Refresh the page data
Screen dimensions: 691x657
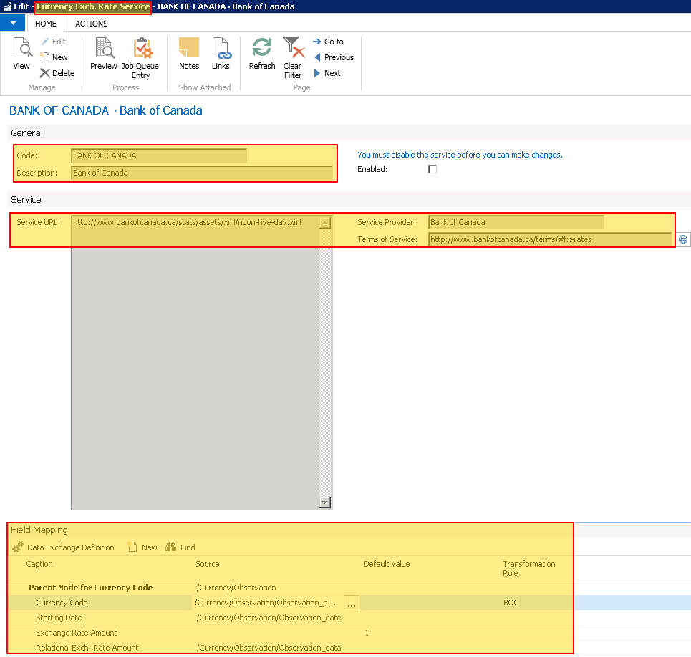point(261,54)
